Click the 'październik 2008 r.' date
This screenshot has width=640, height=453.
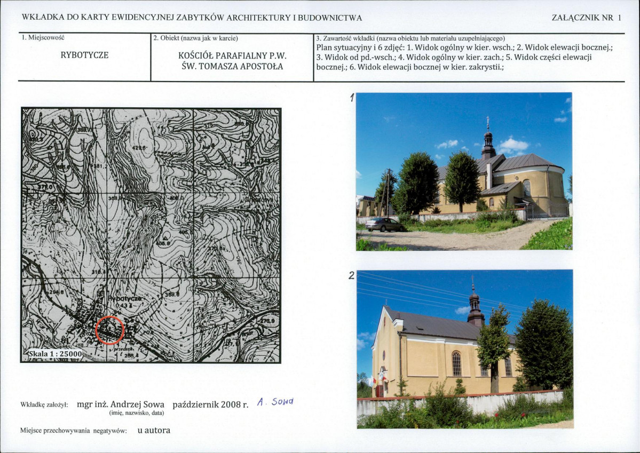point(210,405)
